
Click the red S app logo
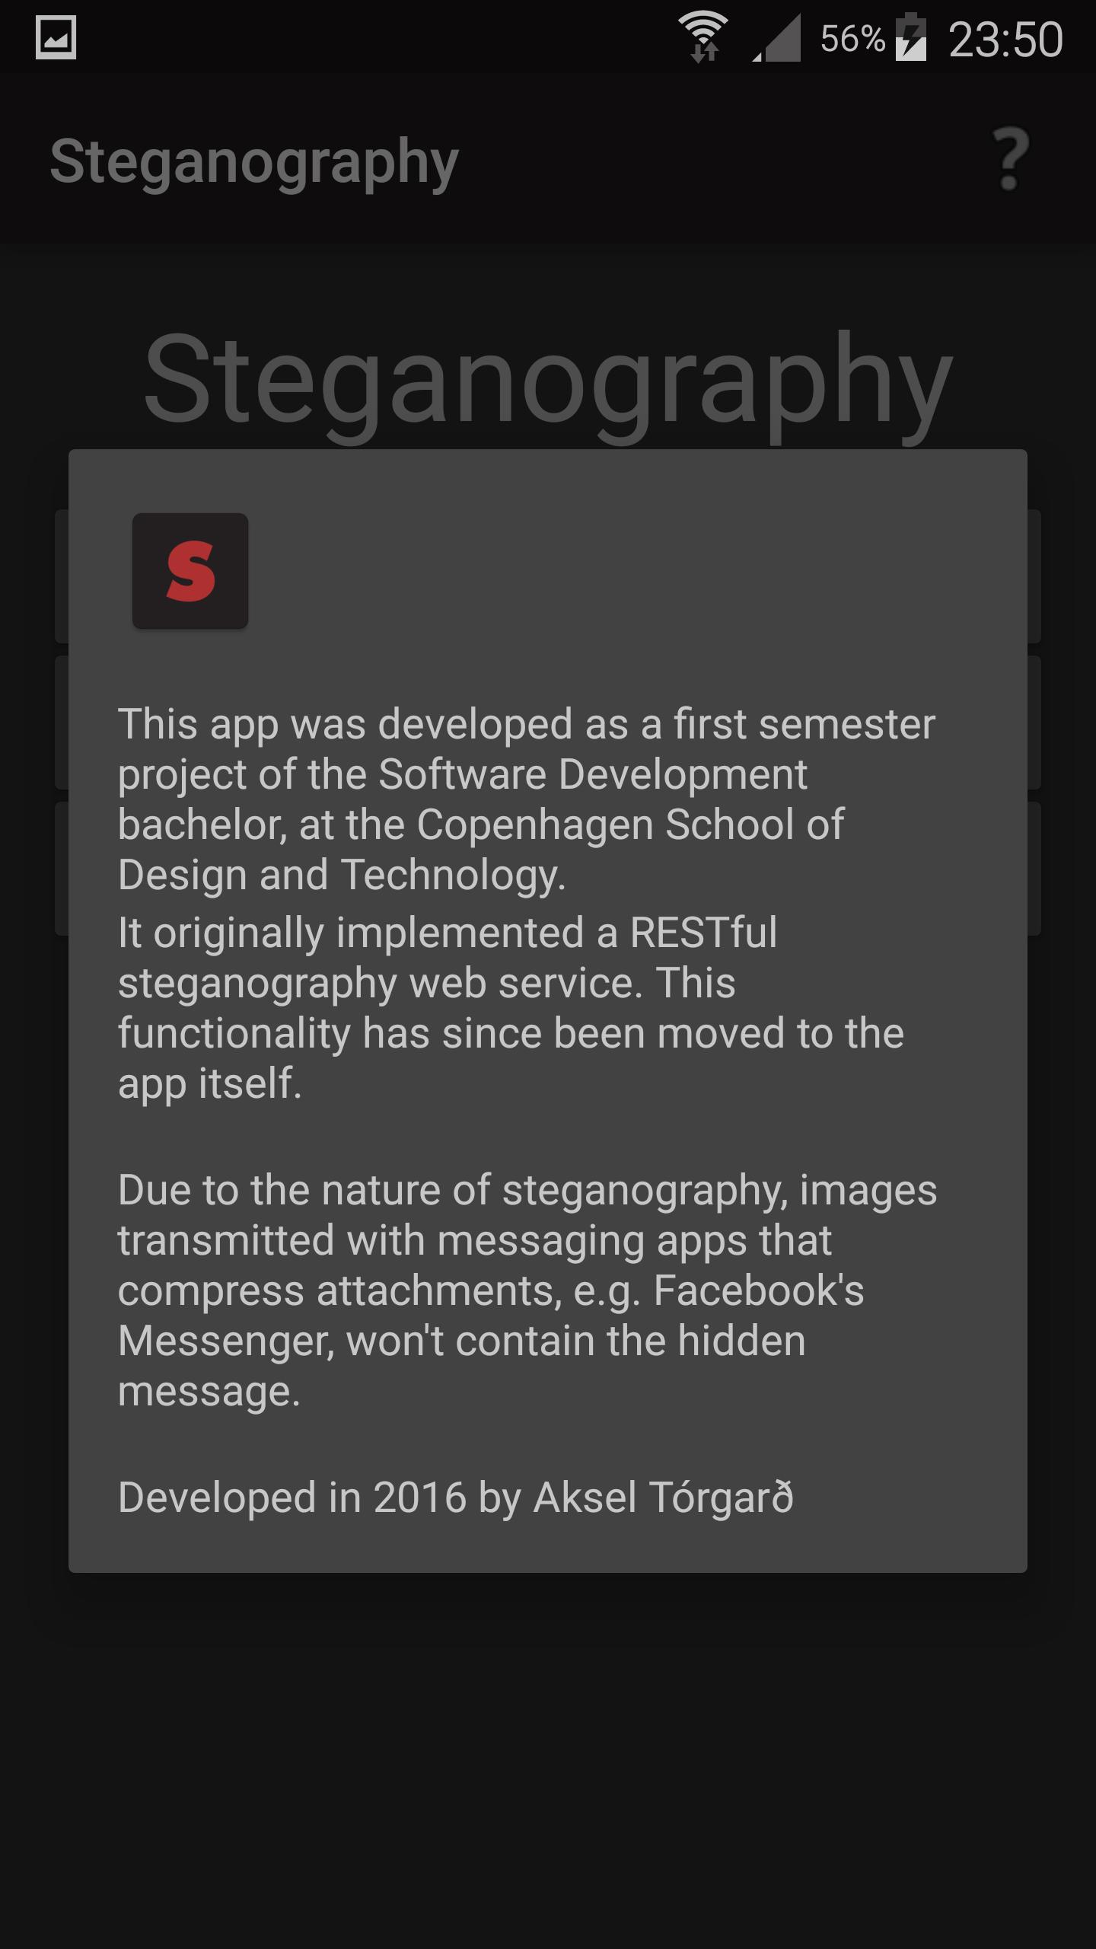pos(190,571)
